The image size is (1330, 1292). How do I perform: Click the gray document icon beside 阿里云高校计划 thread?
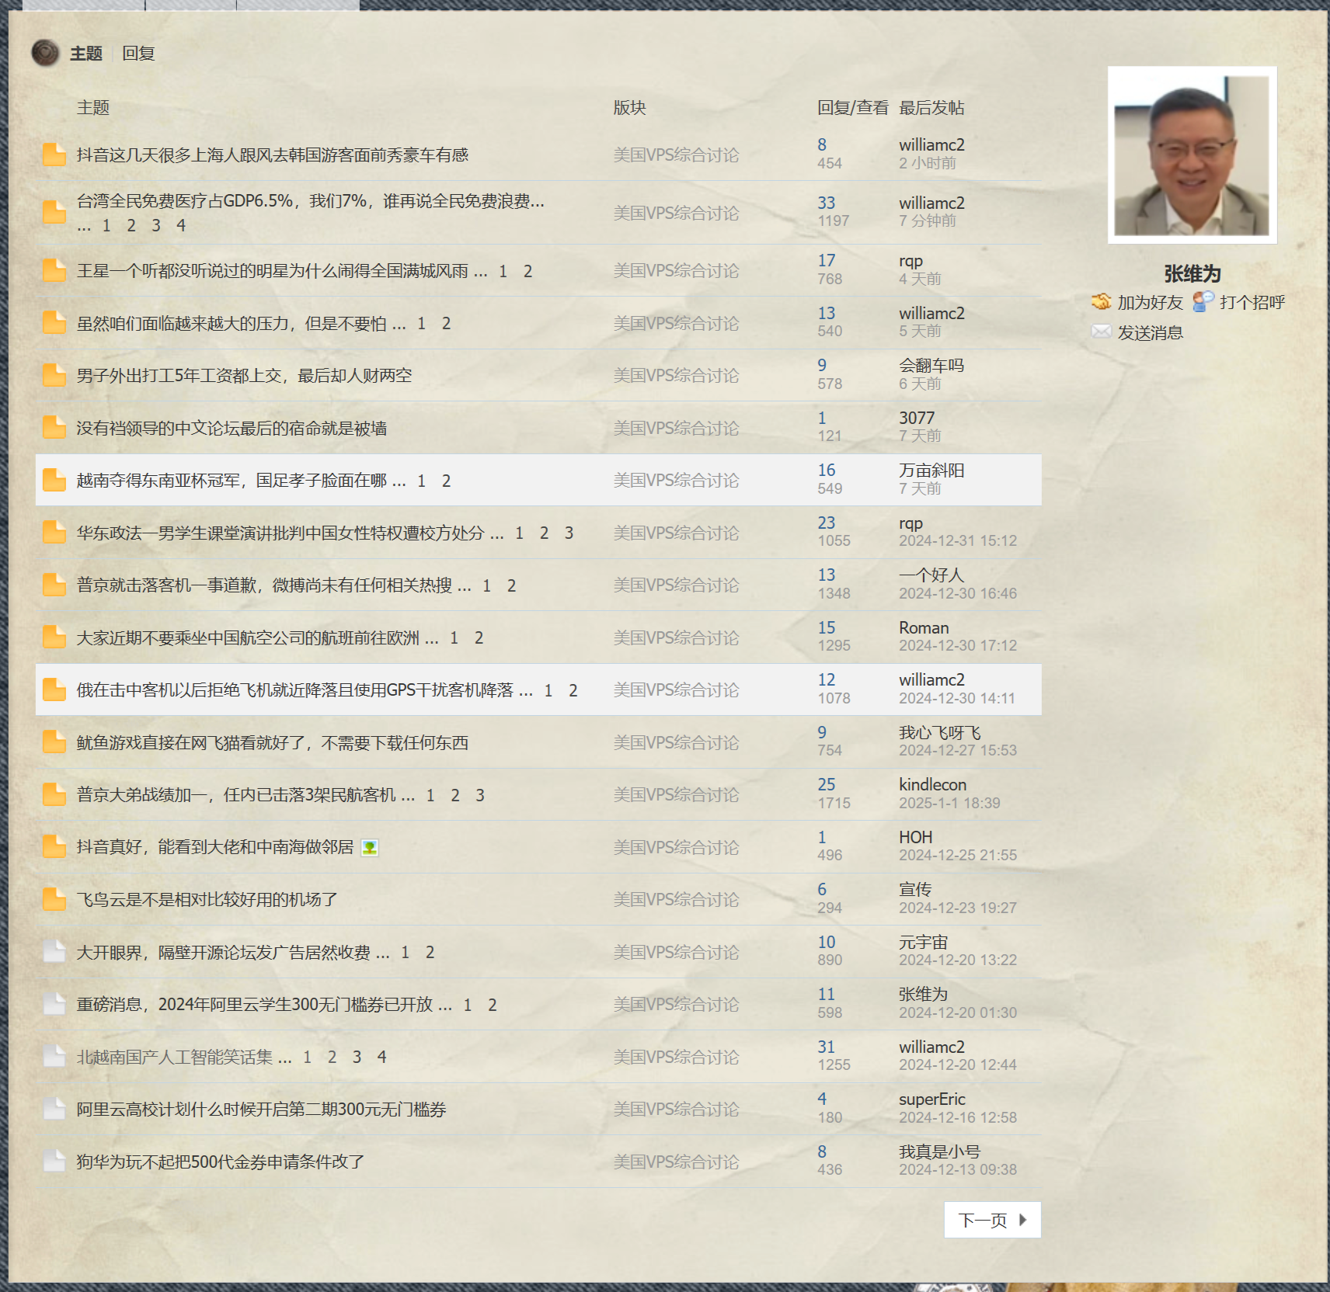pos(54,1109)
